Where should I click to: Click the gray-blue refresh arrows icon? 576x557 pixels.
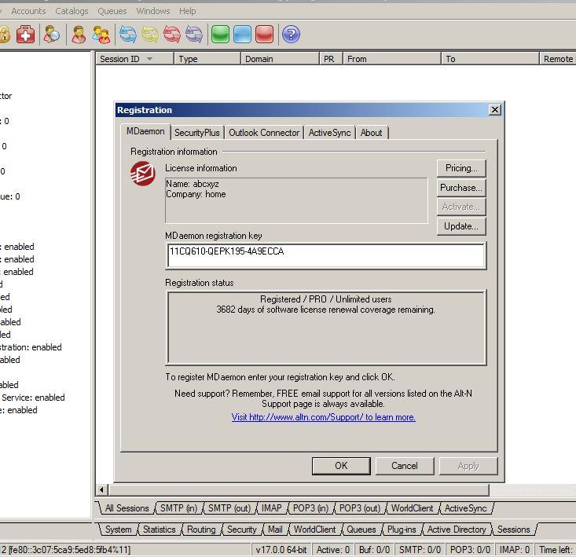[x=194, y=35]
